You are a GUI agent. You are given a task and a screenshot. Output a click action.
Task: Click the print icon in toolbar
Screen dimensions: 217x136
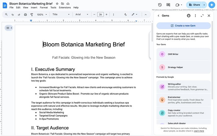pyautogui.click(x=25, y=15)
